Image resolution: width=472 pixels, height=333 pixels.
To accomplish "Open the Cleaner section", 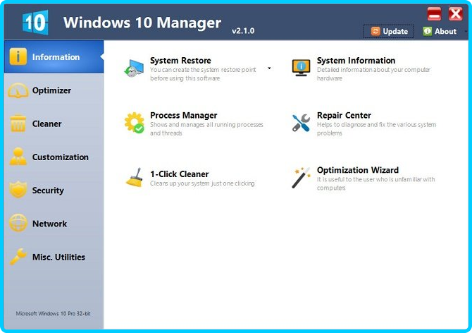I will (x=54, y=123).
